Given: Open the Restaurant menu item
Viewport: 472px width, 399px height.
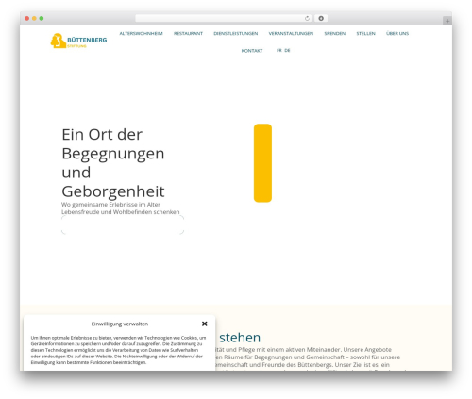Looking at the screenshot, I should point(188,33).
